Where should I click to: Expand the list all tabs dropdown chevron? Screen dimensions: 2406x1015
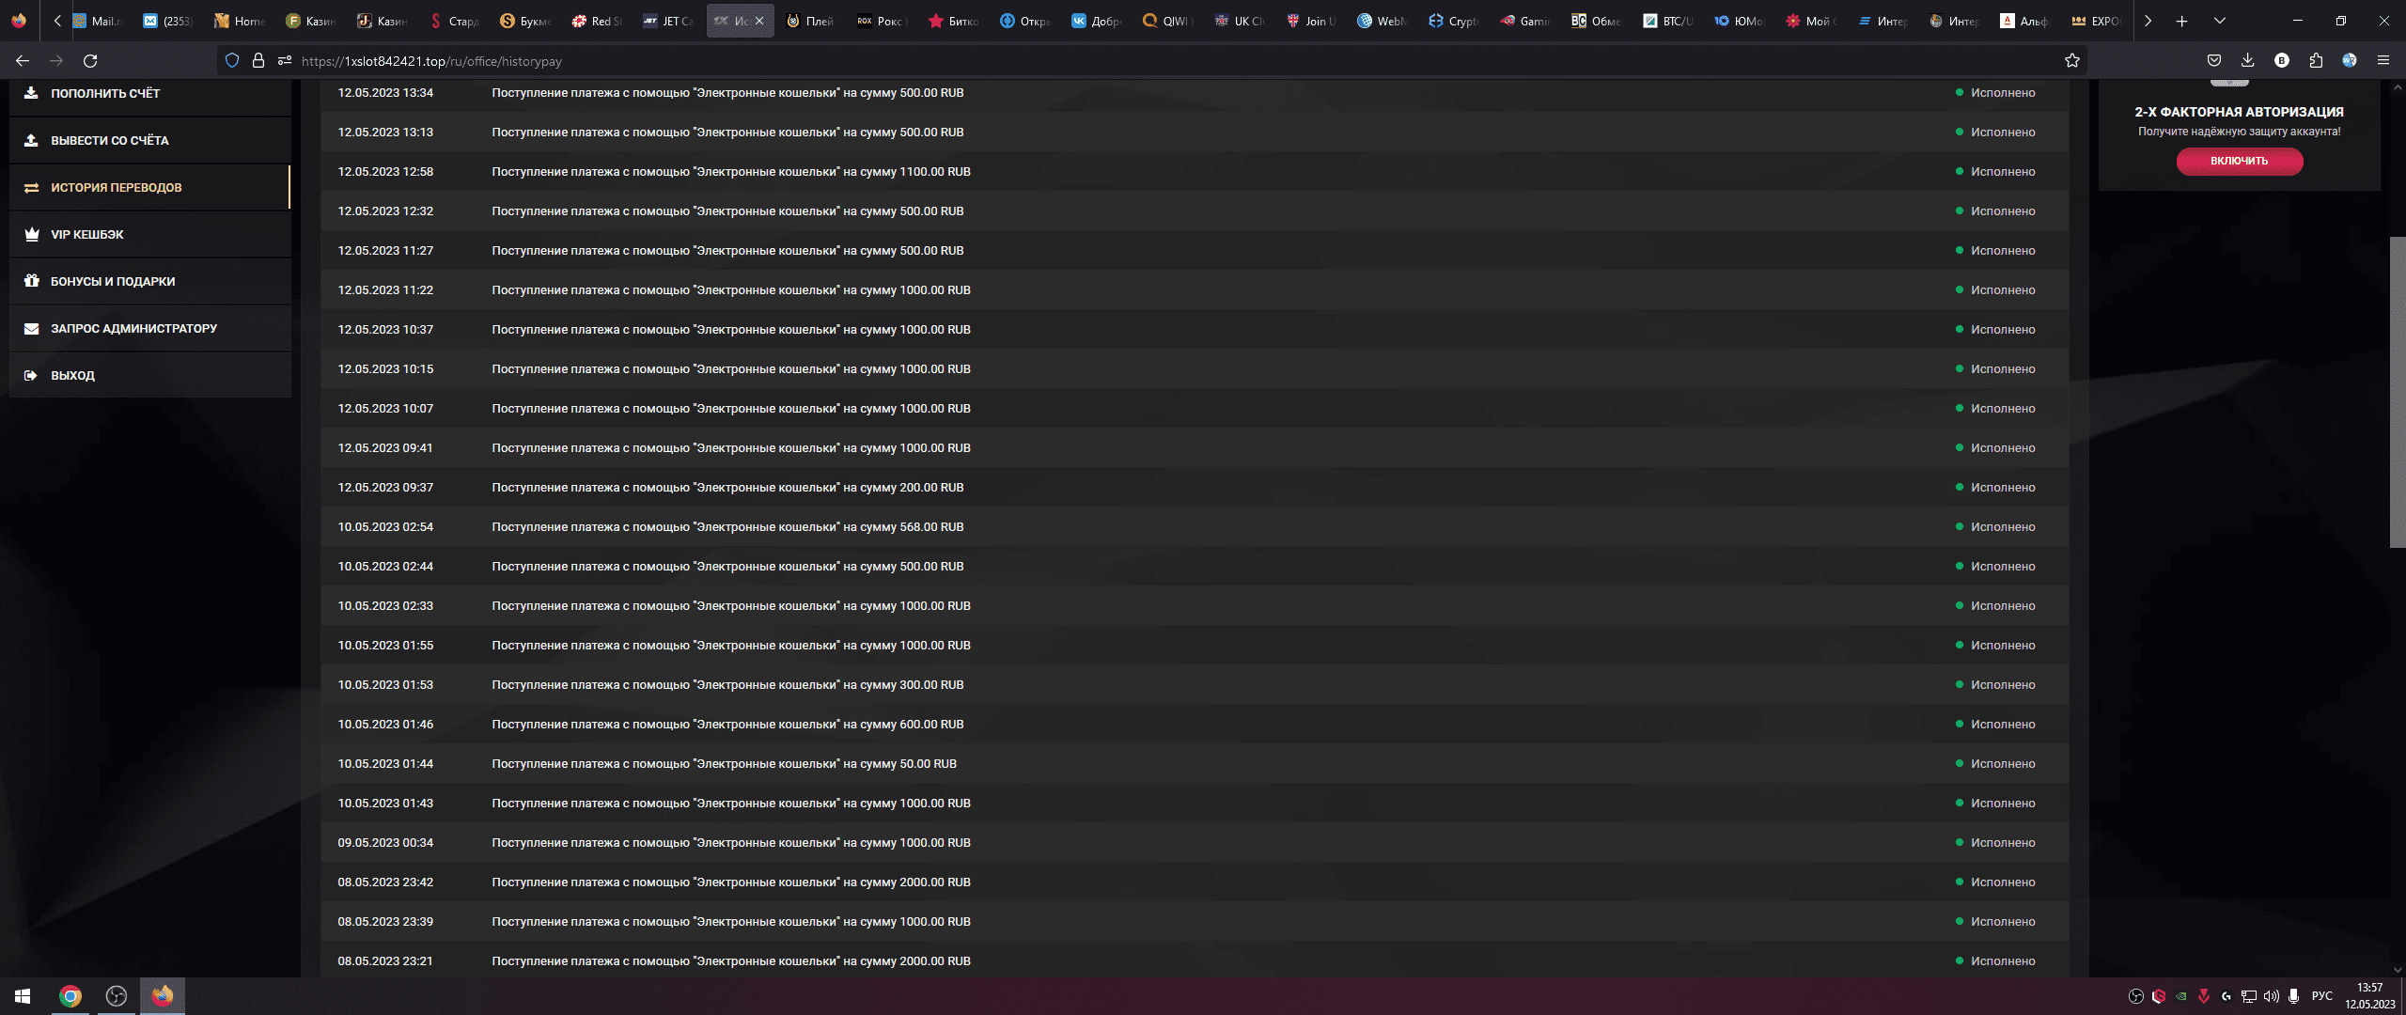coord(2219,21)
